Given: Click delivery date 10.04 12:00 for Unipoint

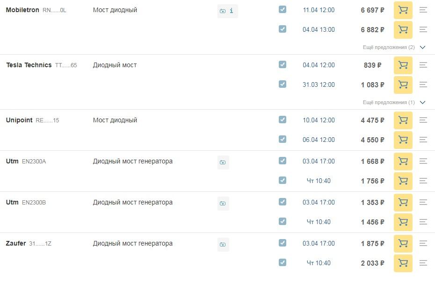Looking at the screenshot, I should [319, 120].
